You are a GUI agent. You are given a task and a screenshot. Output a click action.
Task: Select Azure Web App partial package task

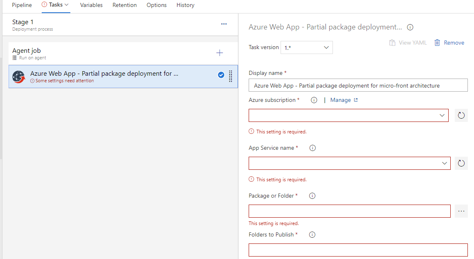pos(123,77)
